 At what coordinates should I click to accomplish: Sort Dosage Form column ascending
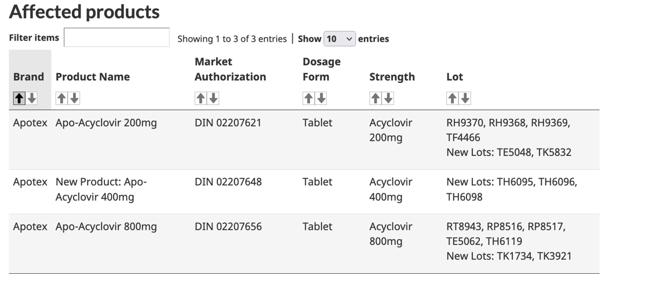308,99
